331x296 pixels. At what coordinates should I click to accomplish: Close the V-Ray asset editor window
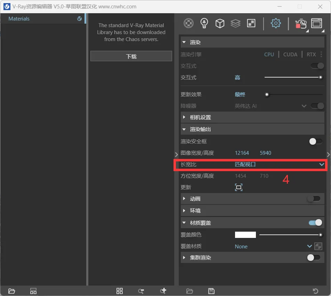320,7
